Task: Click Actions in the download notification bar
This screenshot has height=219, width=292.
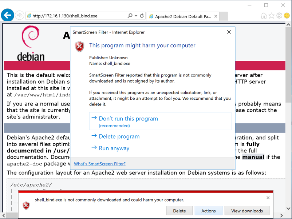Action: 208,211
